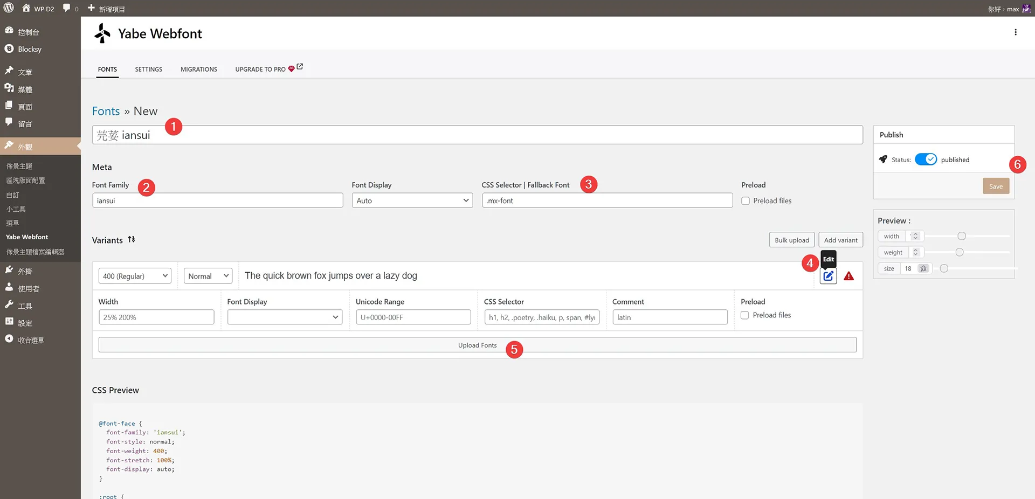
Task: Adjust the width preview stepper
Action: pos(915,236)
